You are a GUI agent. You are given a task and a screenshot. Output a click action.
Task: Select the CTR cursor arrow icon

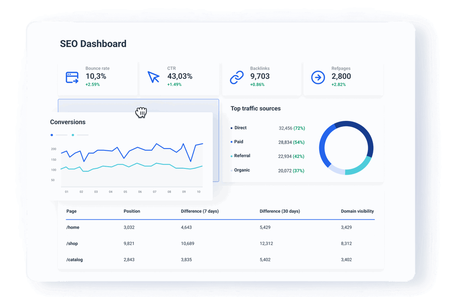coord(153,77)
